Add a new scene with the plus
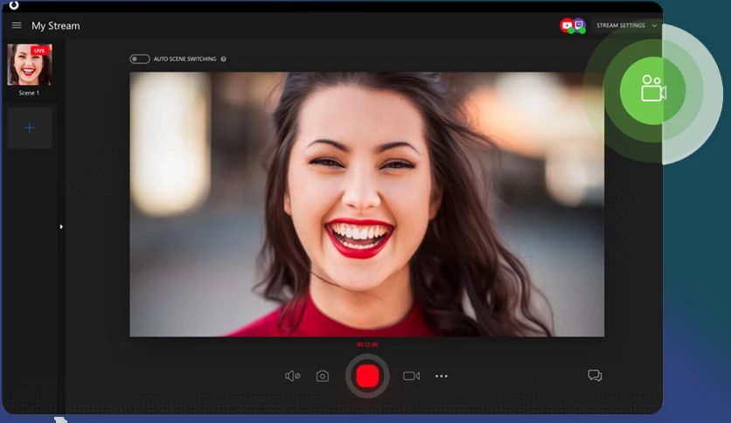This screenshot has height=423, width=731. coord(30,128)
